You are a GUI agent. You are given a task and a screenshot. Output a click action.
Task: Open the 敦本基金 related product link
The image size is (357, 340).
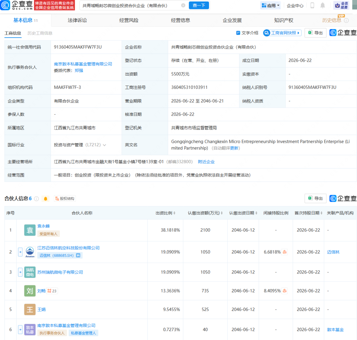[335, 330]
